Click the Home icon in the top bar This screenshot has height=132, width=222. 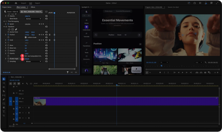[x=16, y=3]
